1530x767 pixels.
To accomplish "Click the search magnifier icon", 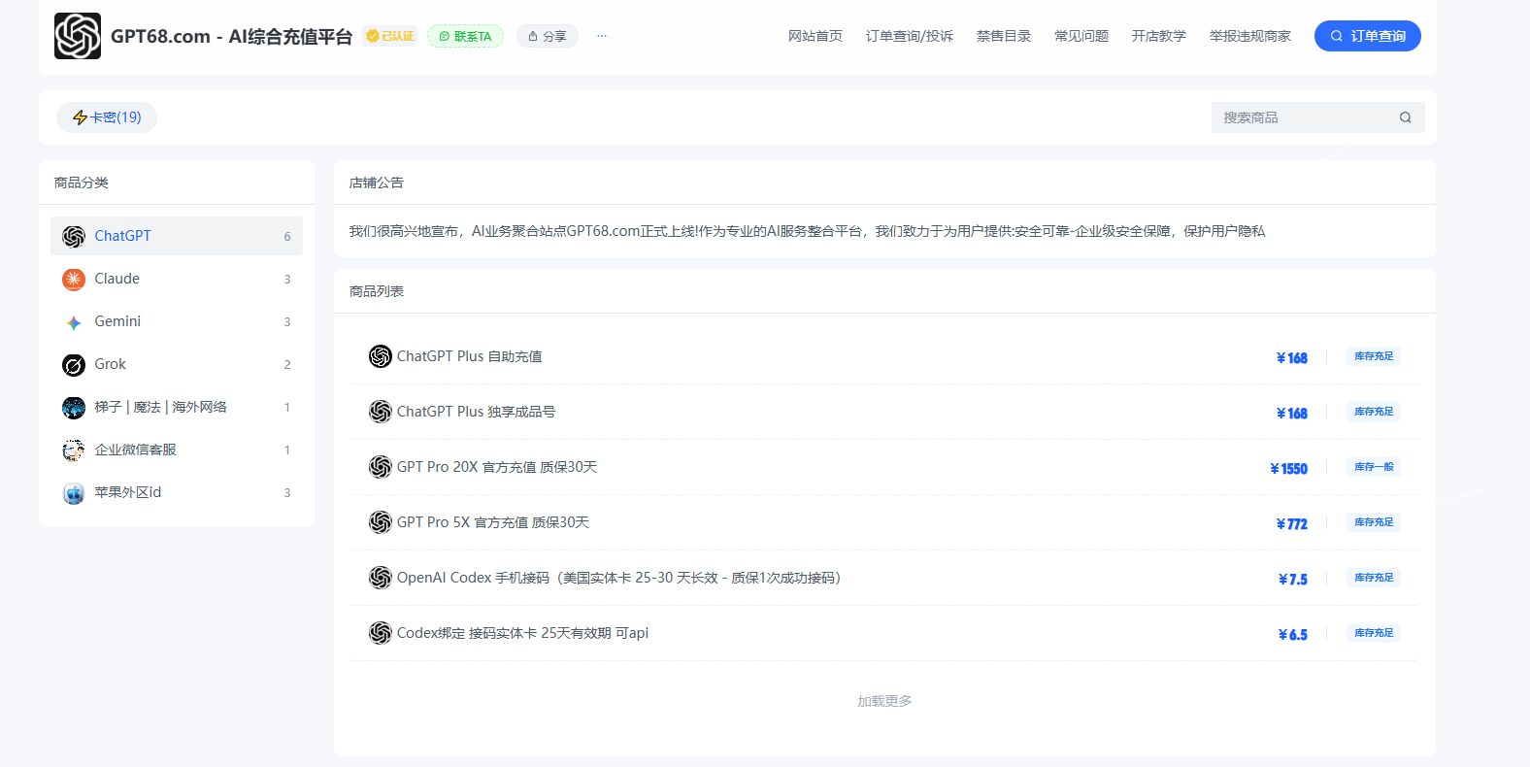I will (x=1405, y=117).
